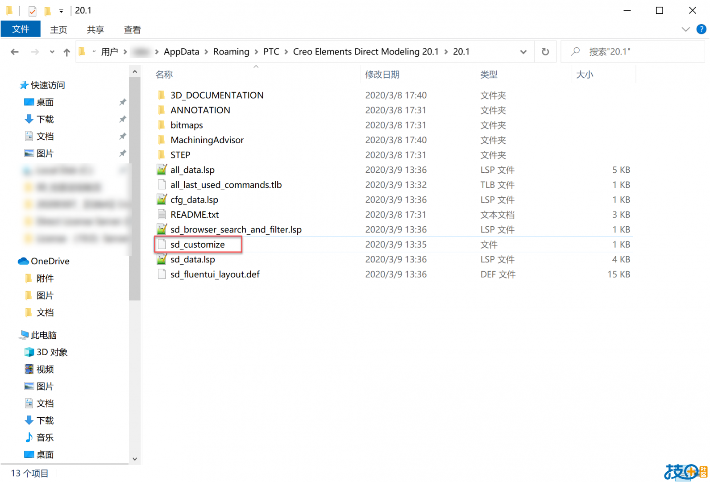
Task: Click the Properties checkmark icon in title bar
Action: [x=33, y=11]
